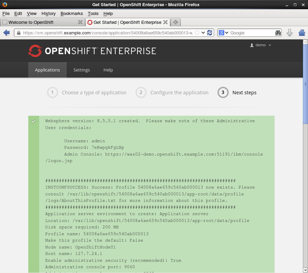This screenshot has width=308, height=273.
Task: Maximize the Firefox window
Action: coord(295,5)
